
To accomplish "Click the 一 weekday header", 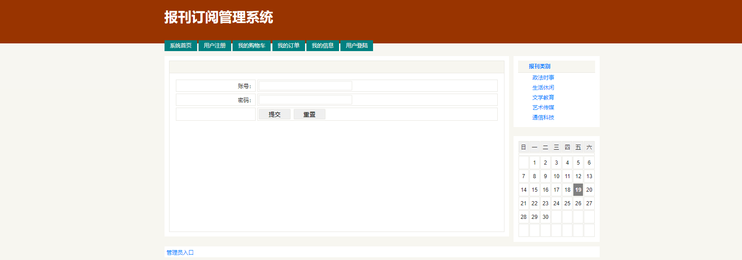I will (x=534, y=147).
